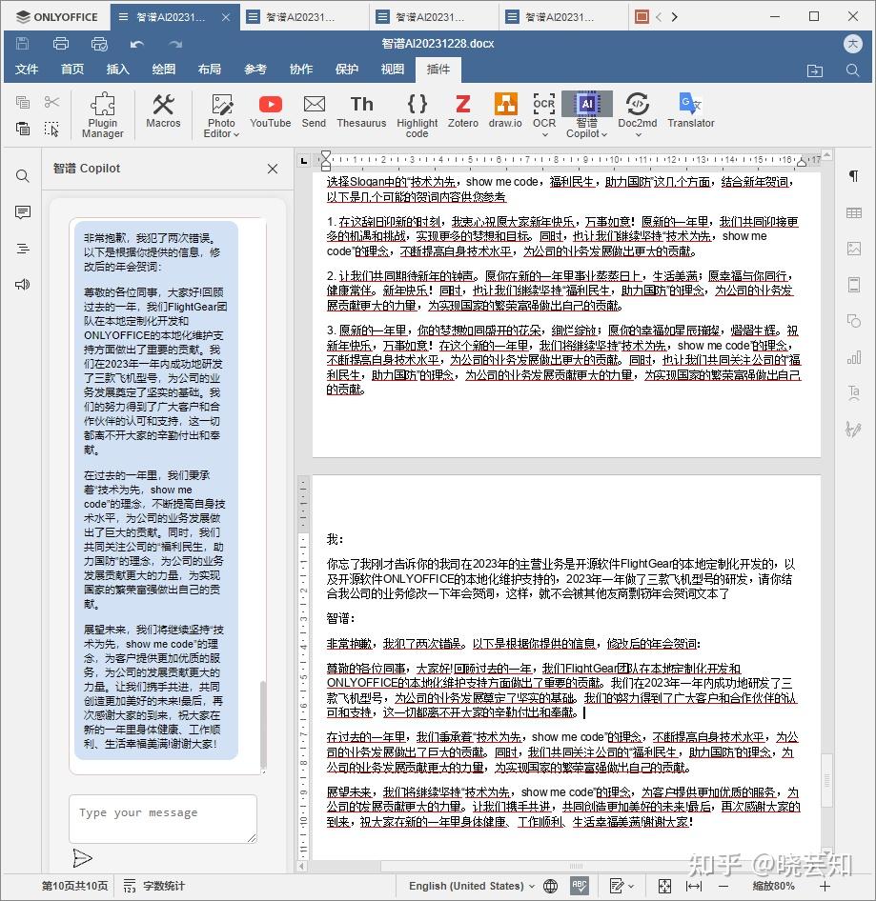Open 字数统计 word count
This screenshot has height=901, width=876.
(x=154, y=886)
